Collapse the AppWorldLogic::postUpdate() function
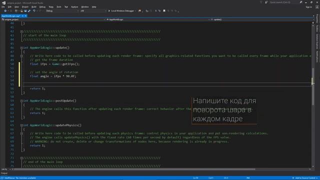 [21, 101]
